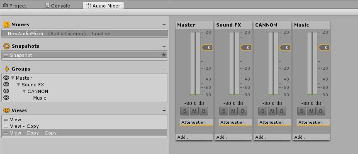The image size is (358, 154).
Task: Add a new snapshot with plus icon
Action: tap(164, 46)
